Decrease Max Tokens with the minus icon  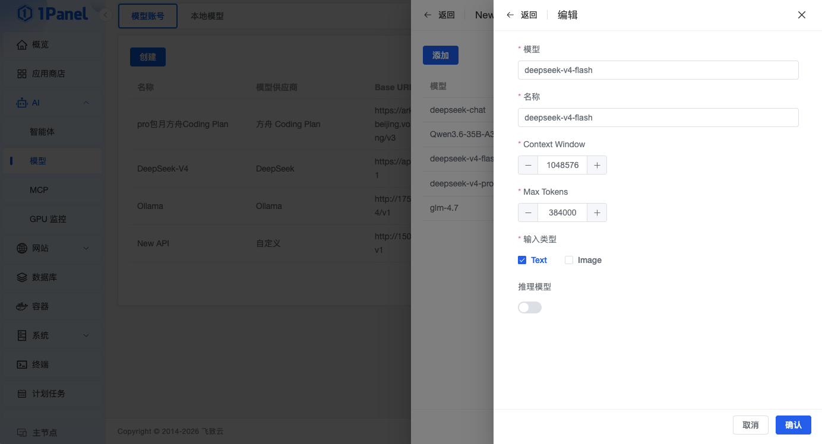click(x=528, y=213)
